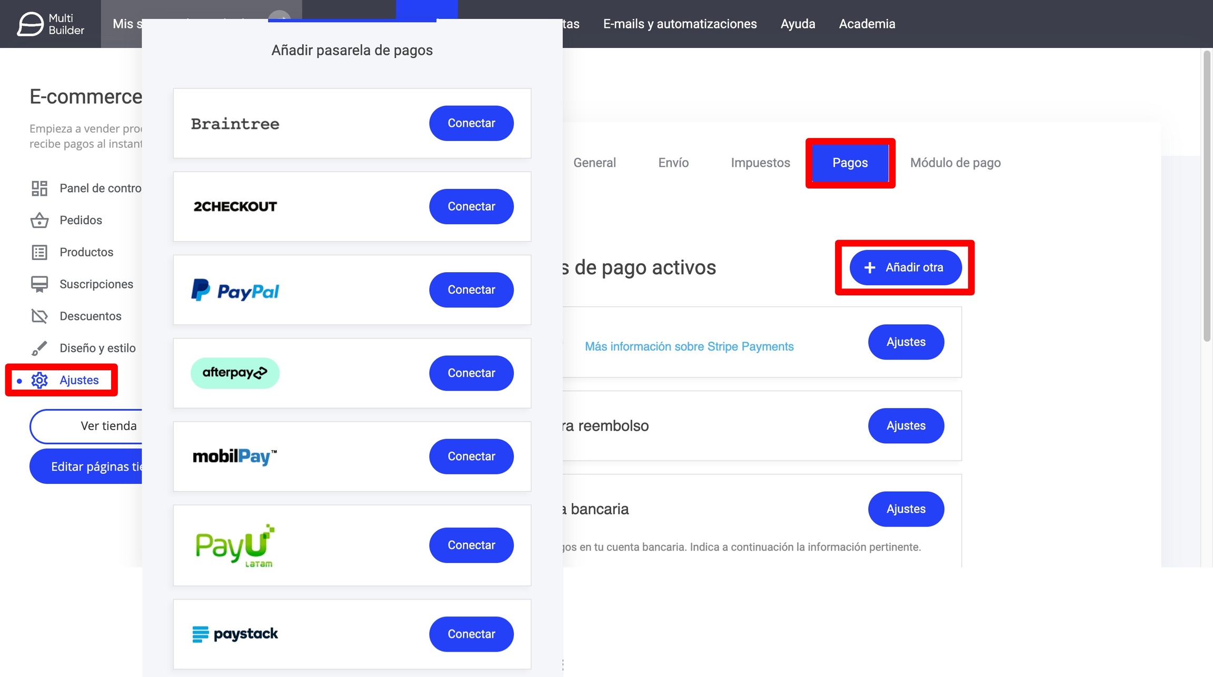
Task: Click the Multi Builder logo icon
Action: (x=30, y=24)
